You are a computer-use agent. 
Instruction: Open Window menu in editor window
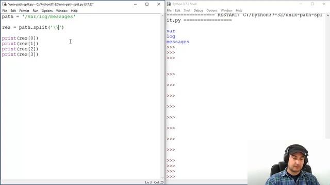coord(62,11)
